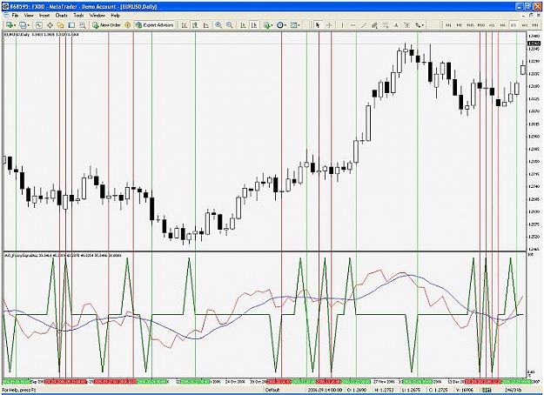This screenshot has width=544, height=395.
Task: Open the Navigator panel star-folder icon
Action: tap(61, 25)
